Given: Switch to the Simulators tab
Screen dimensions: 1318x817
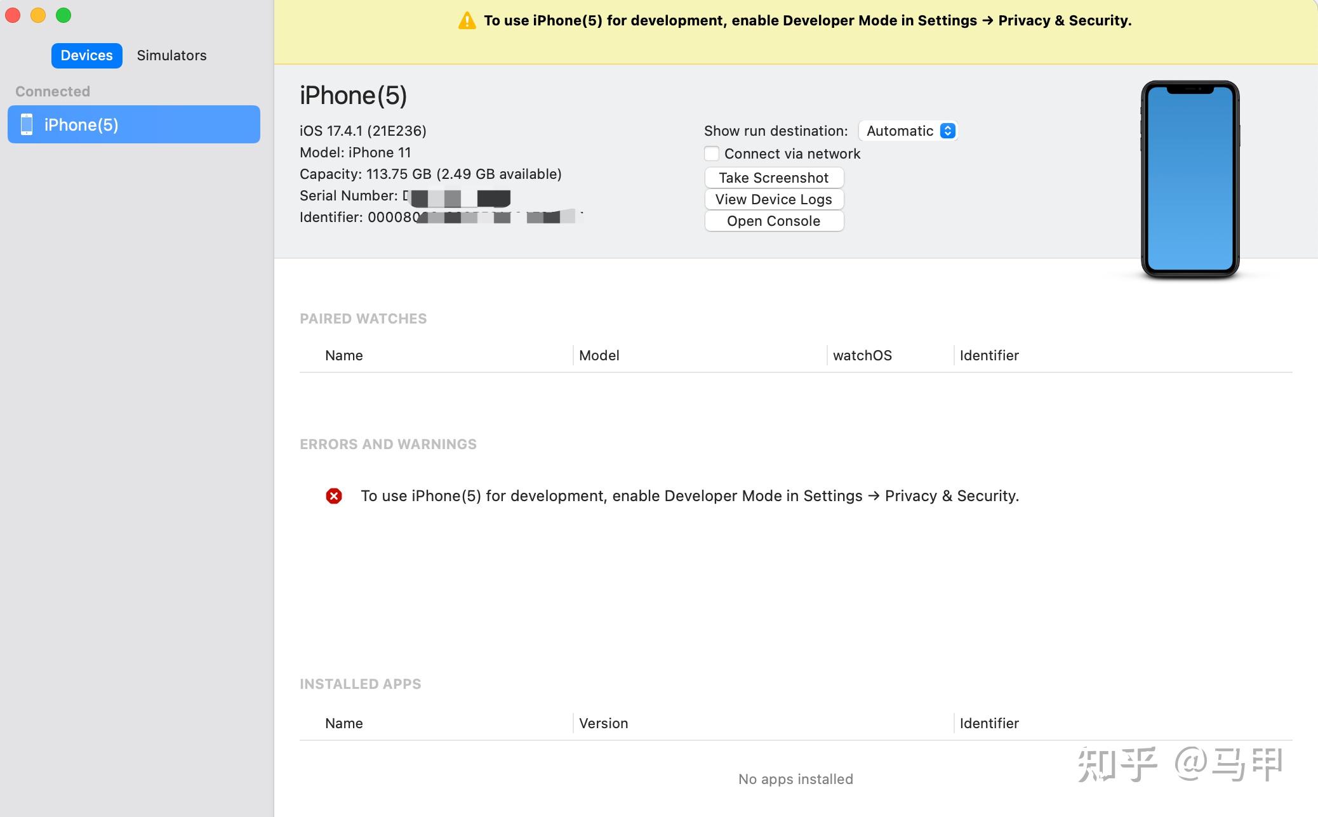Looking at the screenshot, I should (x=171, y=55).
